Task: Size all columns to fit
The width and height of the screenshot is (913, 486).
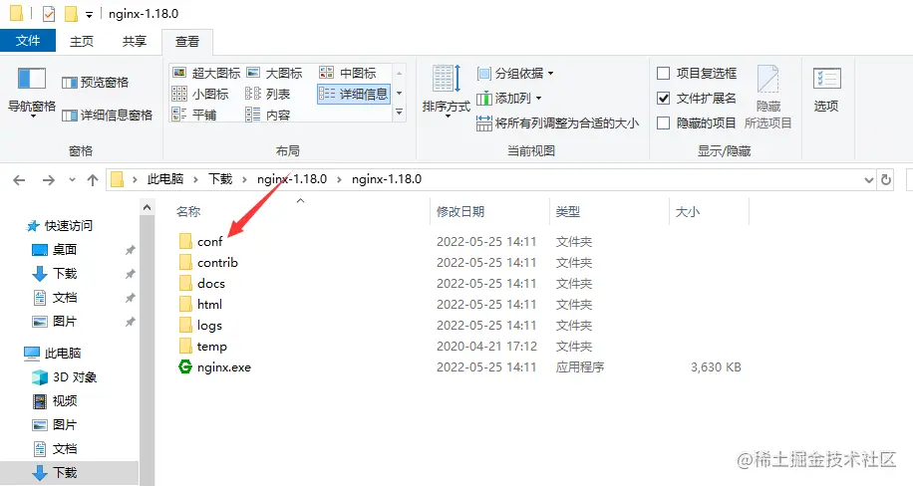Action: click(x=557, y=122)
